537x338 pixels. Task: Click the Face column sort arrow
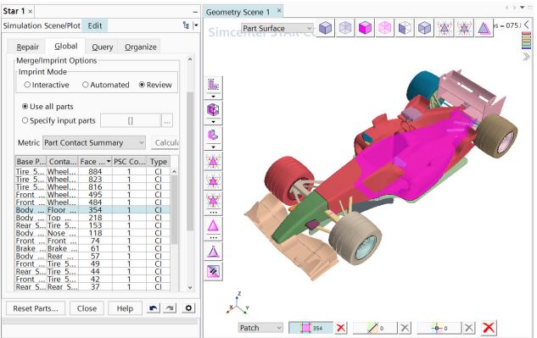[x=109, y=162]
